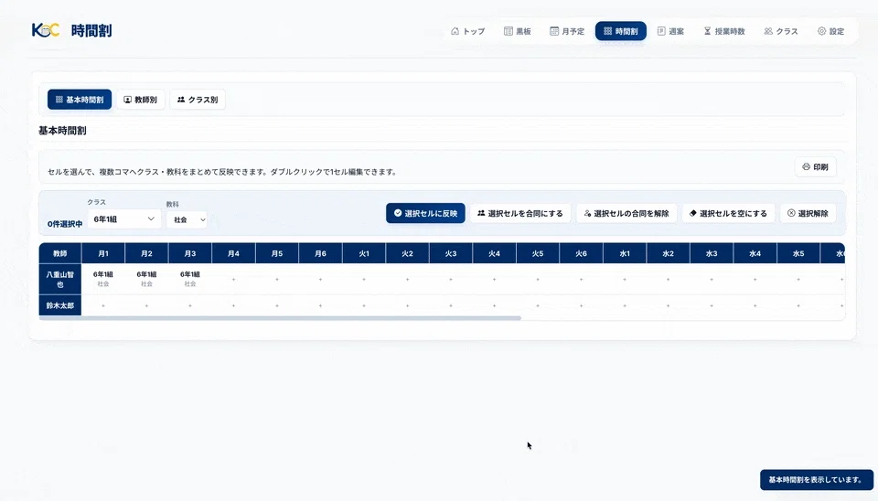The width and height of the screenshot is (878, 501).
Task: Open the 授業時数 lesson hours page
Action: coord(724,31)
